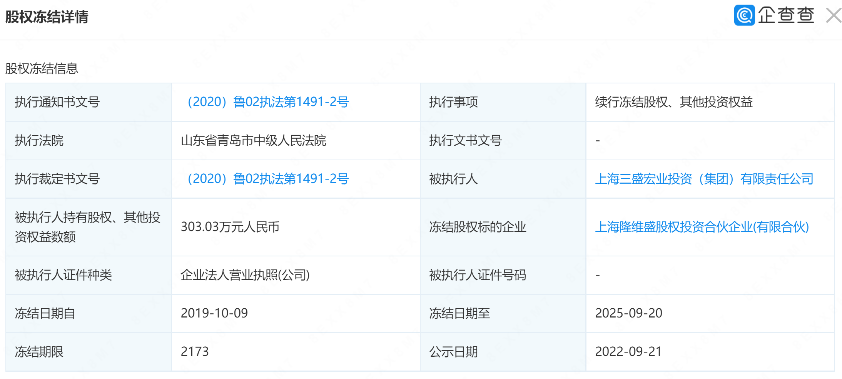The width and height of the screenshot is (842, 379).
Task: Click the 企查查 brand name text
Action: click(x=786, y=15)
